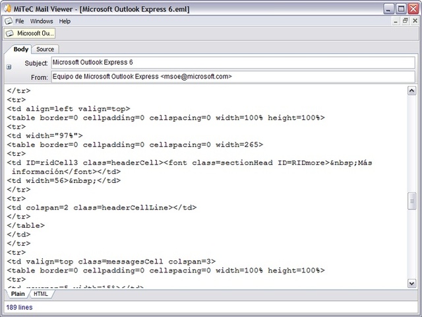Minimize the inner document window
This screenshot has height=317, width=422.
(396, 21)
